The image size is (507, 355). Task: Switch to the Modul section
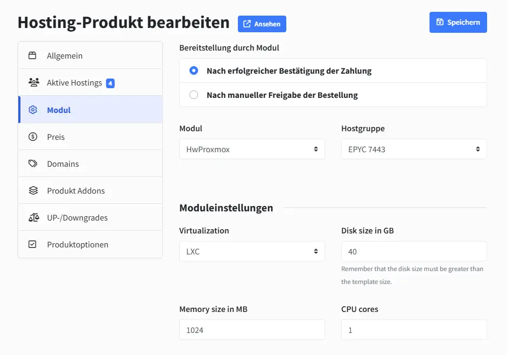coord(90,110)
